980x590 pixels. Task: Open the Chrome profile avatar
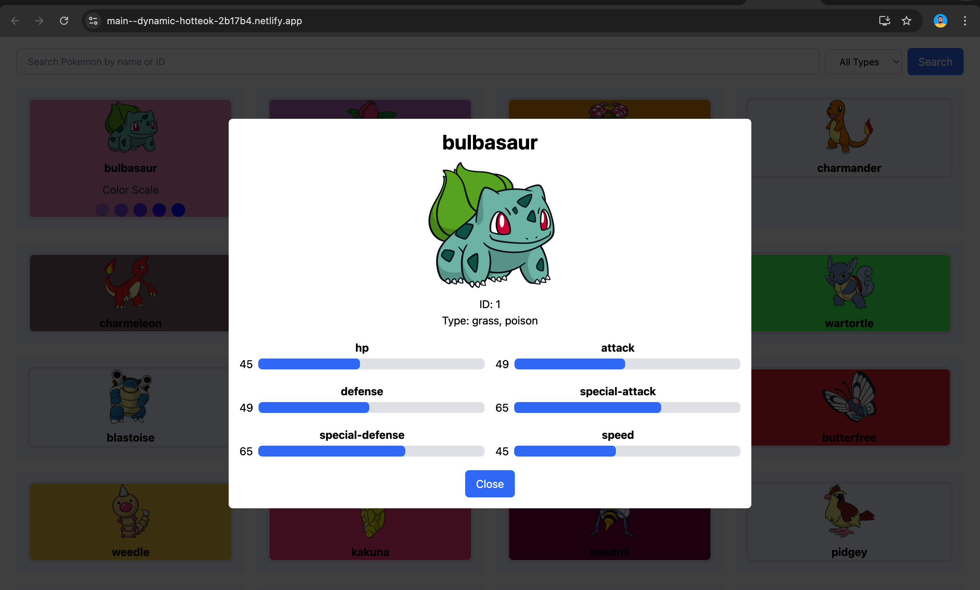pyautogui.click(x=940, y=21)
